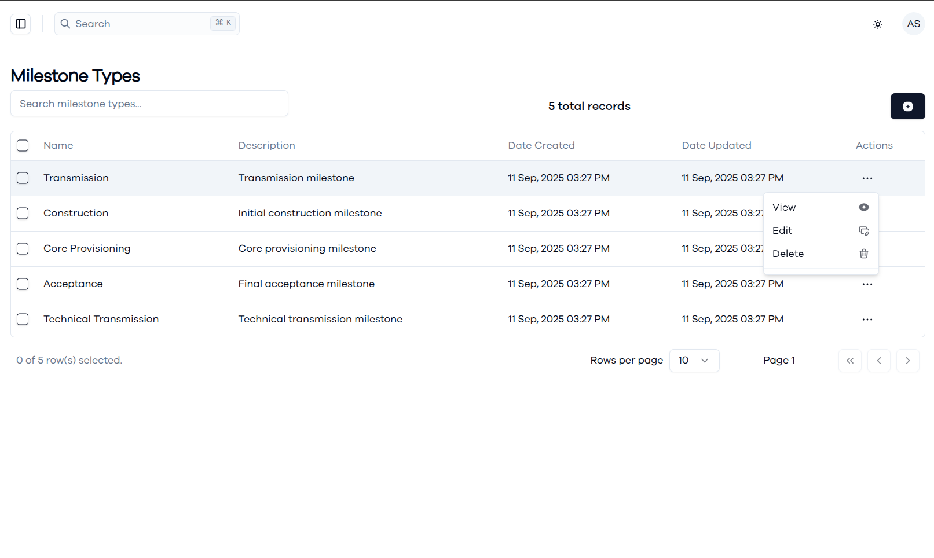Viewport: 934px width, 558px height.
Task: Toggle the sidebar panel icon
Action: [21, 24]
